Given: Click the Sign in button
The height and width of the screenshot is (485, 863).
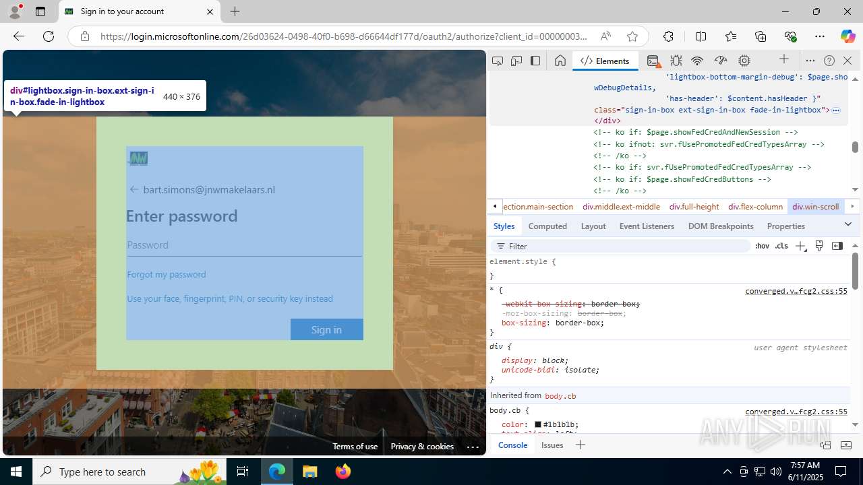Looking at the screenshot, I should (x=327, y=329).
